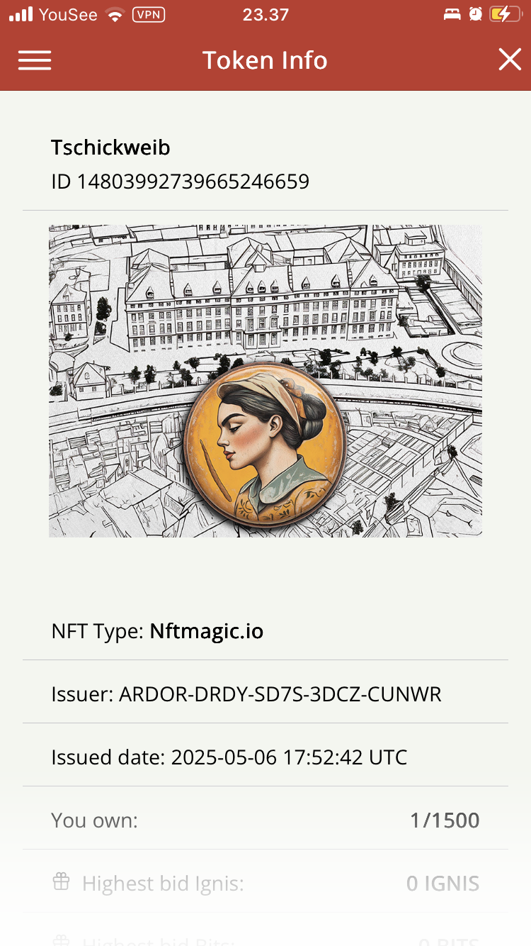Viewport: 531px width, 946px height.
Task: Tap the Token Info header title
Action: pos(265,60)
